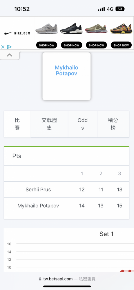The image size is (134, 290).
Task: Switch to the 交戰歷史 tab
Action: [49, 124]
